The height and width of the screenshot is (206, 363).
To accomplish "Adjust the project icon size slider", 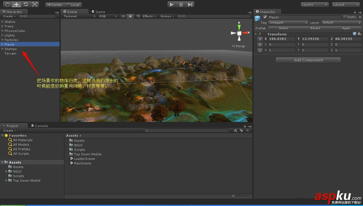I will (233, 196).
